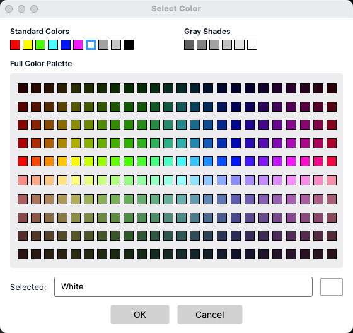The height and width of the screenshot is (333, 353).
Task: Click the top-left darkest swatch of the Full Color Palette
Action: [23, 88]
